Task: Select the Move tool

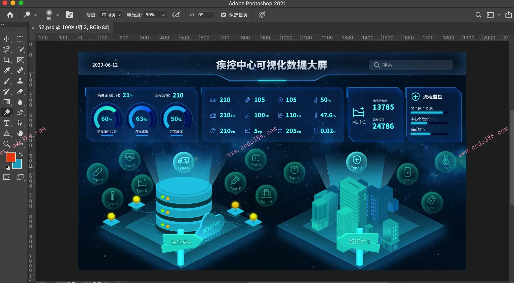Action: click(7, 39)
